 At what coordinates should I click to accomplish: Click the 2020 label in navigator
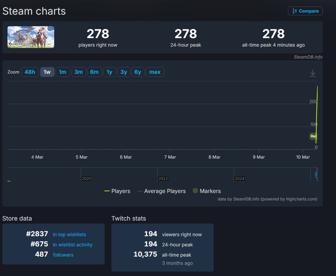(x=87, y=179)
